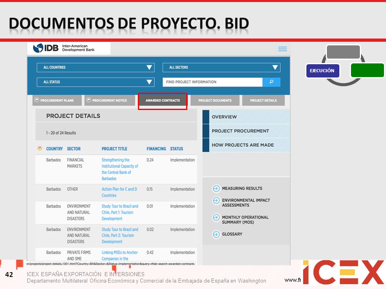386x289 pixels.
Task: Click the blue EJECUCIÓN button
Action: 322,71
